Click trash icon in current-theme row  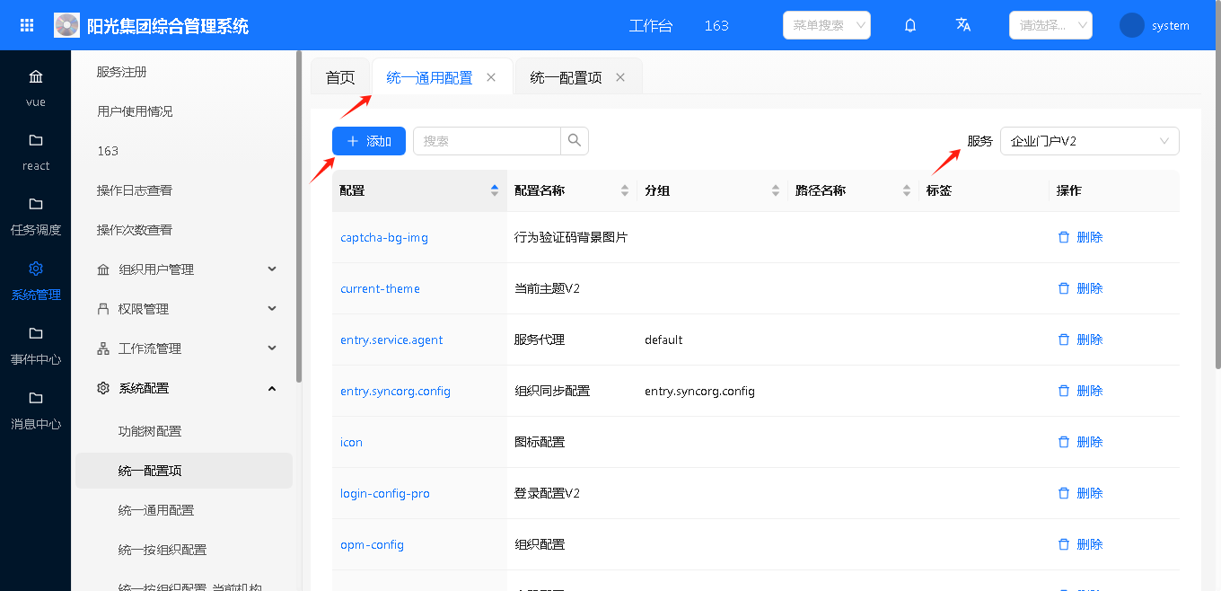(x=1064, y=288)
